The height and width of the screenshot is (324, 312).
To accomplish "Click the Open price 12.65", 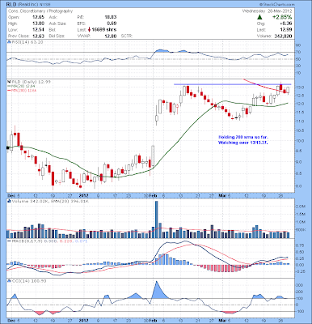I will (x=38, y=17).
